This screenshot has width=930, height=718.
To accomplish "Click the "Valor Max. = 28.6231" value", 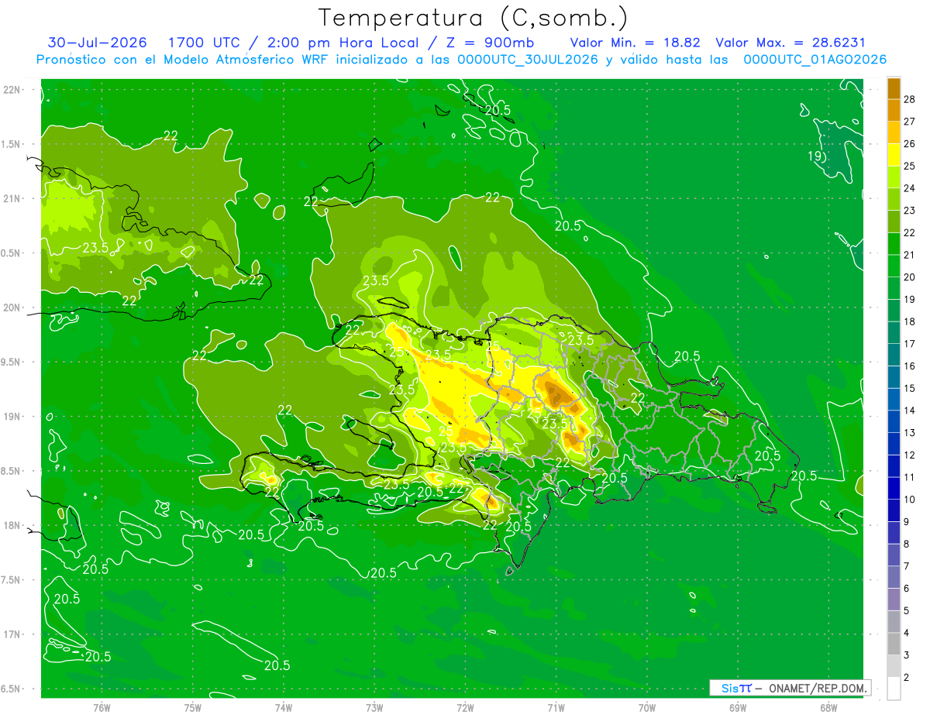I will click(790, 43).
